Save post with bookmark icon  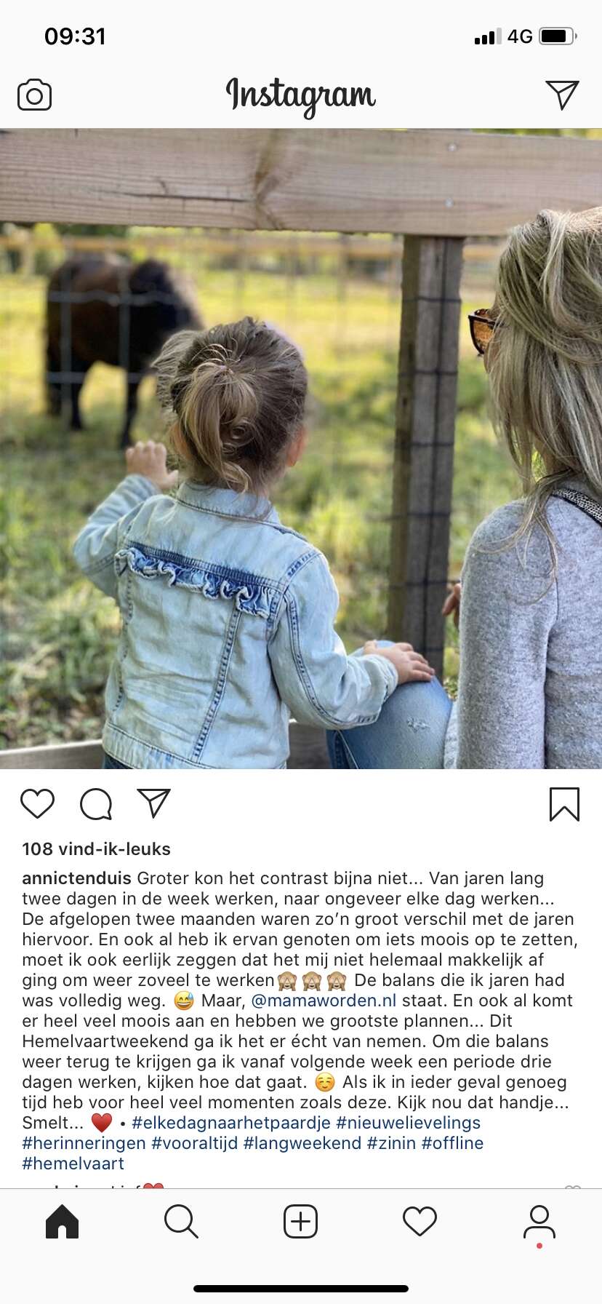(x=564, y=804)
